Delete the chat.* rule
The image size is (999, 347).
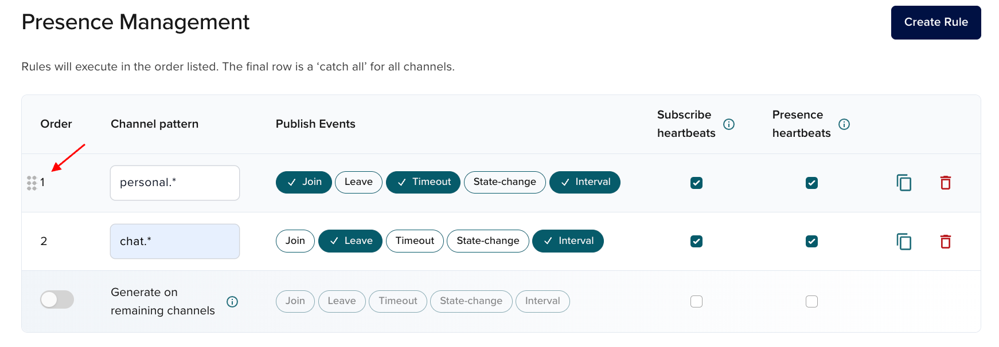[946, 242]
